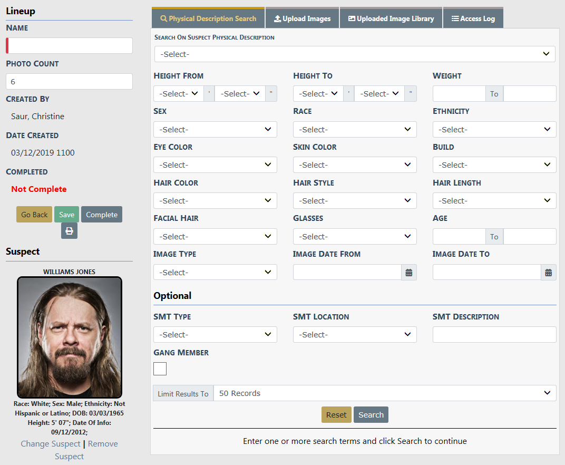Click the list icon on Access Log tab

455,18
